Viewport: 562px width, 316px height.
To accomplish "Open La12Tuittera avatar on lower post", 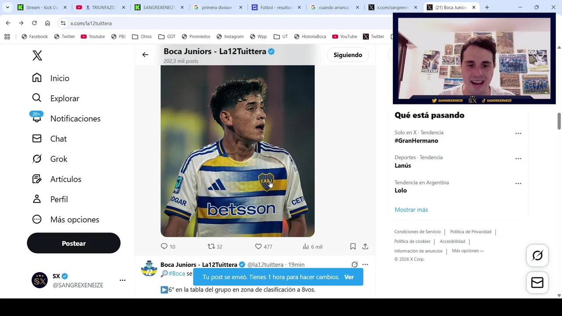I will coord(149,268).
